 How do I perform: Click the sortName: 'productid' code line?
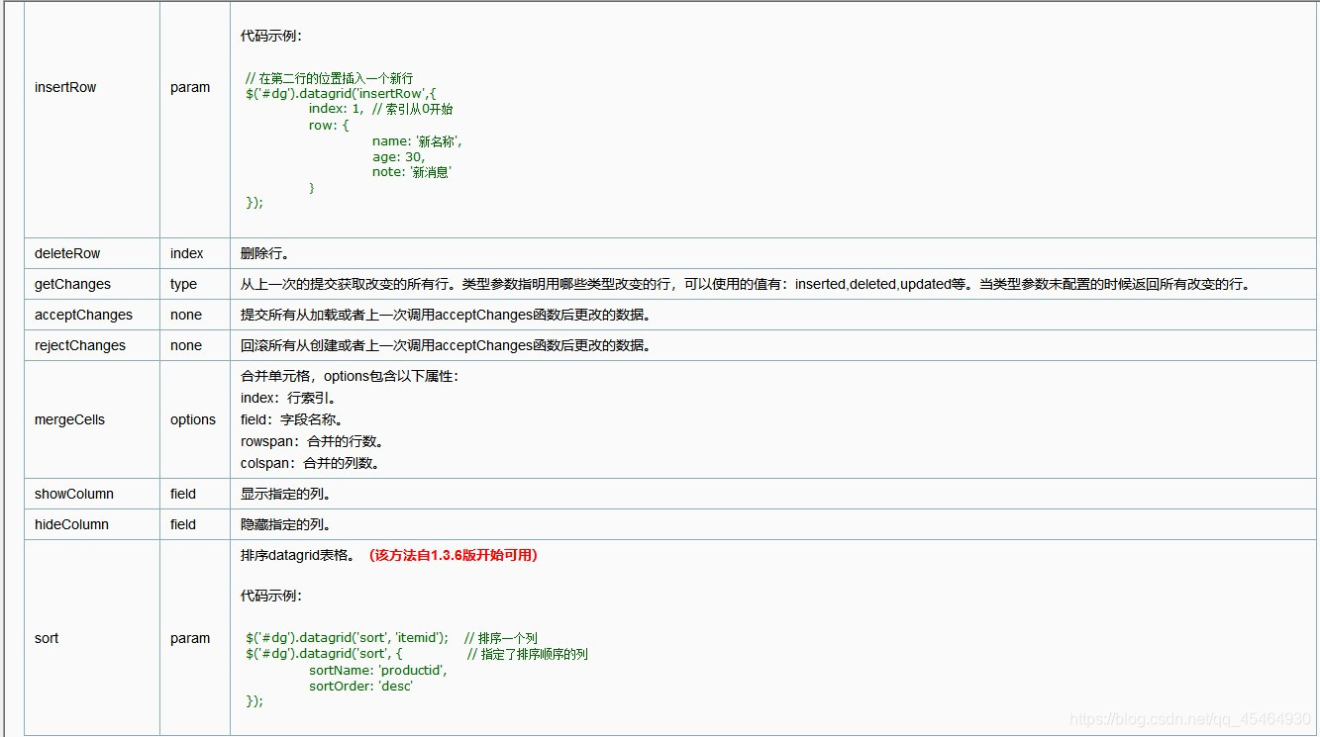coord(377,670)
